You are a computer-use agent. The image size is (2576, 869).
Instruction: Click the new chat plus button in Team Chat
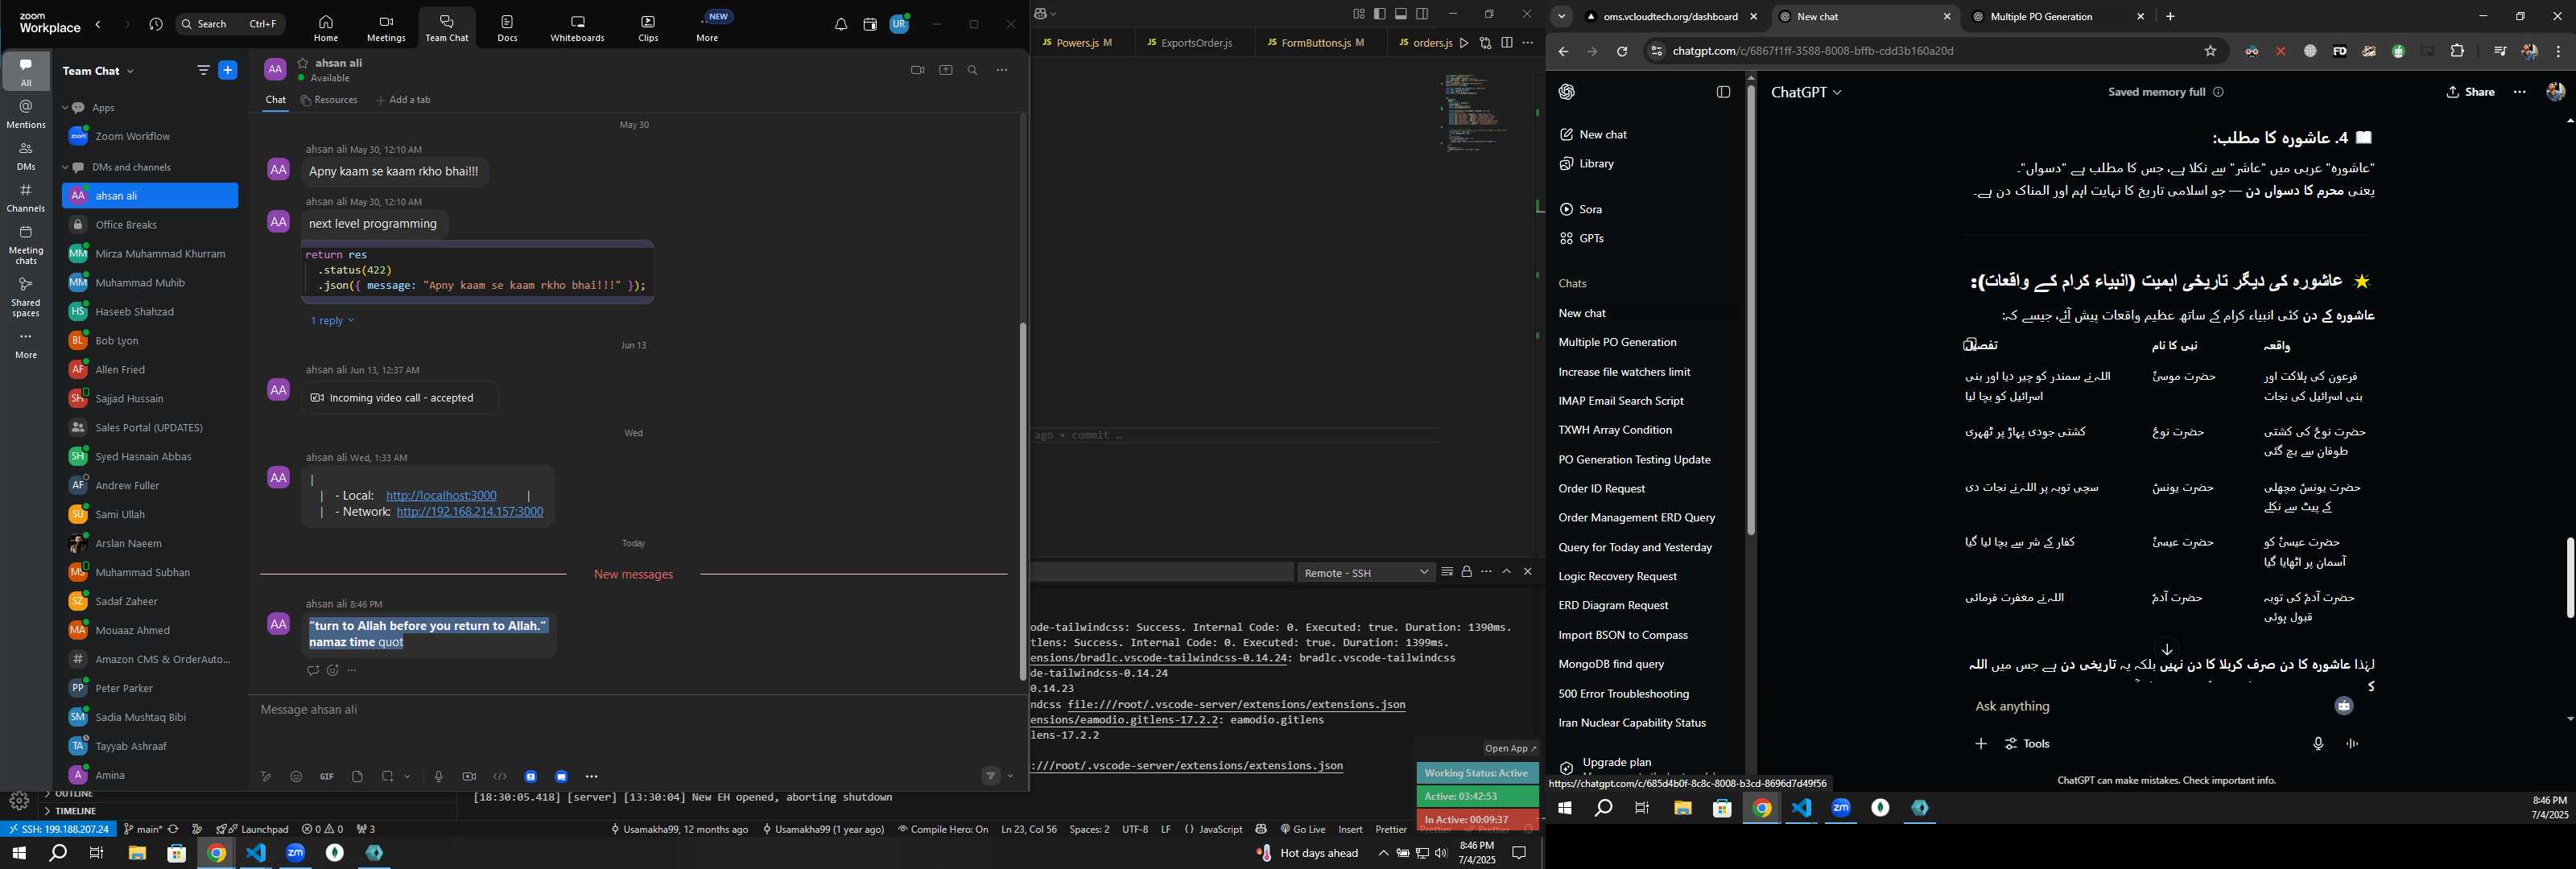[228, 70]
